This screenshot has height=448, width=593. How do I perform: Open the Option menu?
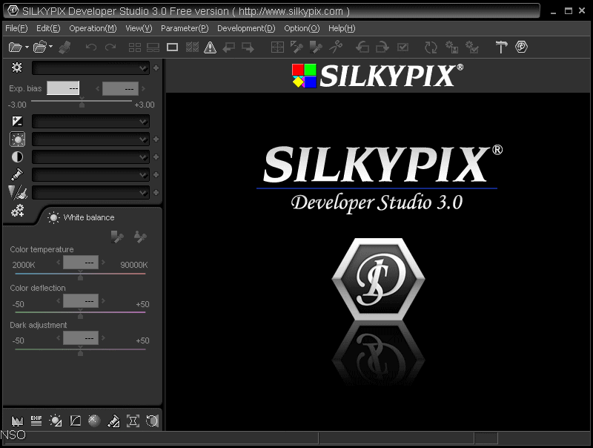pos(302,28)
